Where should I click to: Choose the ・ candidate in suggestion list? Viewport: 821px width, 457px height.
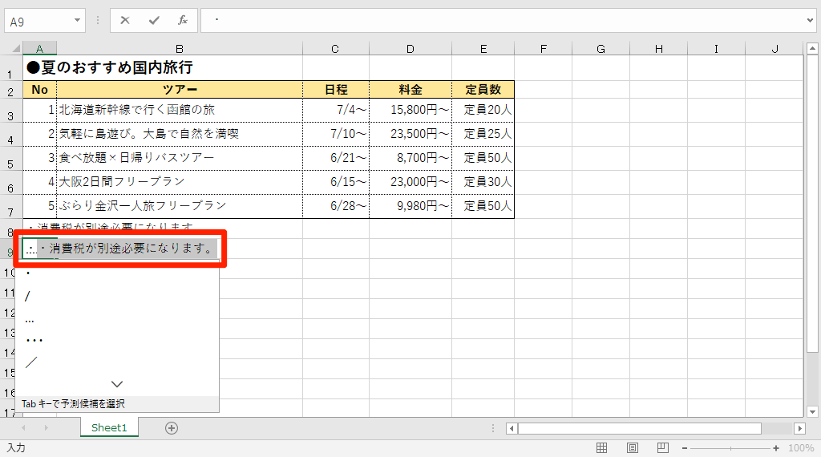(117, 273)
